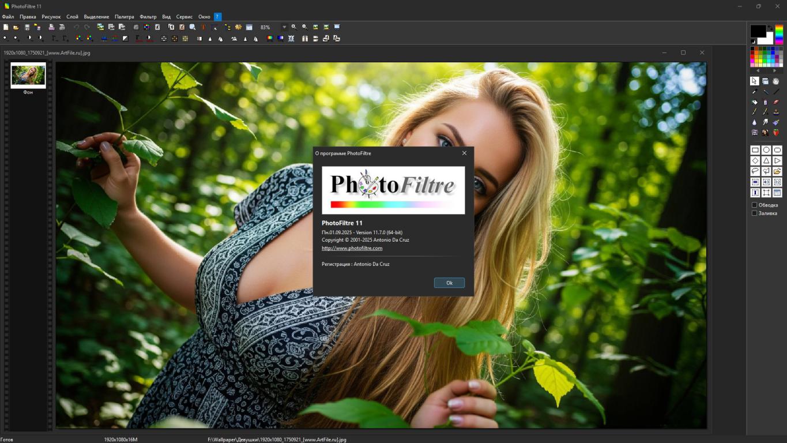This screenshot has height=443, width=787.
Task: Choose the Ellipse selection shape
Action: click(766, 150)
